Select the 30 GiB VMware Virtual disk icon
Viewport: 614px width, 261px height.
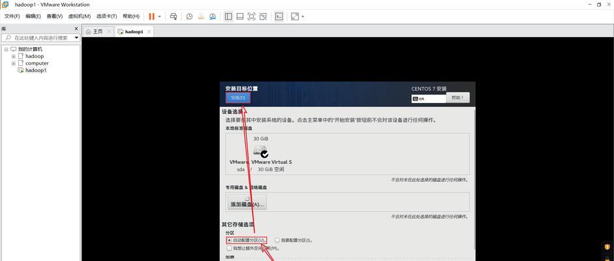(x=260, y=151)
